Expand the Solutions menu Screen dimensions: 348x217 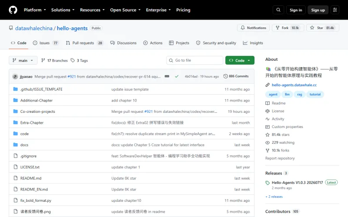click(x=63, y=10)
